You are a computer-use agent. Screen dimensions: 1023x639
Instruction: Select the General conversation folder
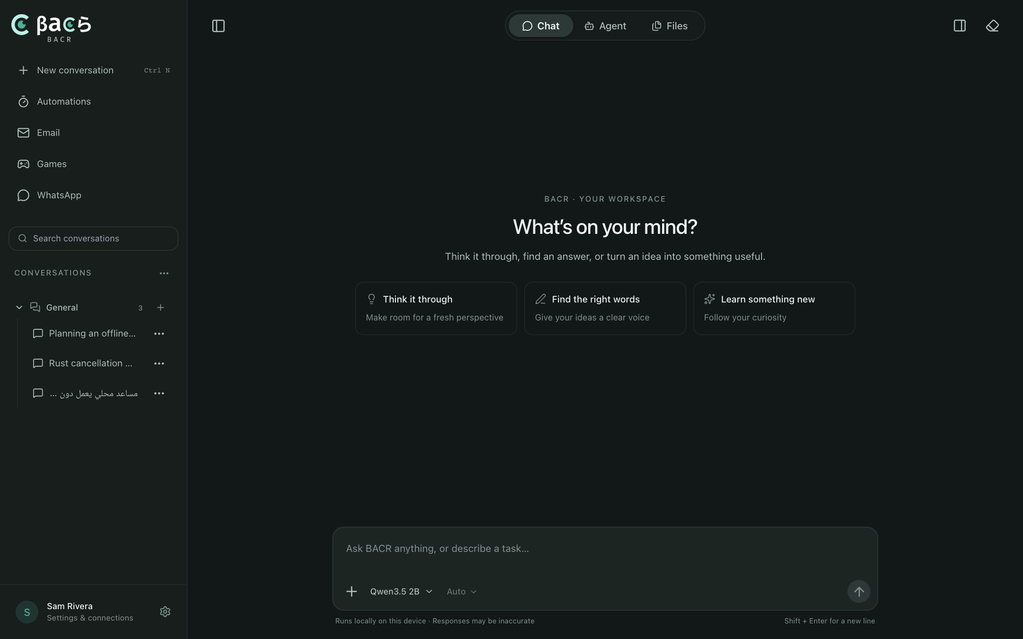click(62, 308)
